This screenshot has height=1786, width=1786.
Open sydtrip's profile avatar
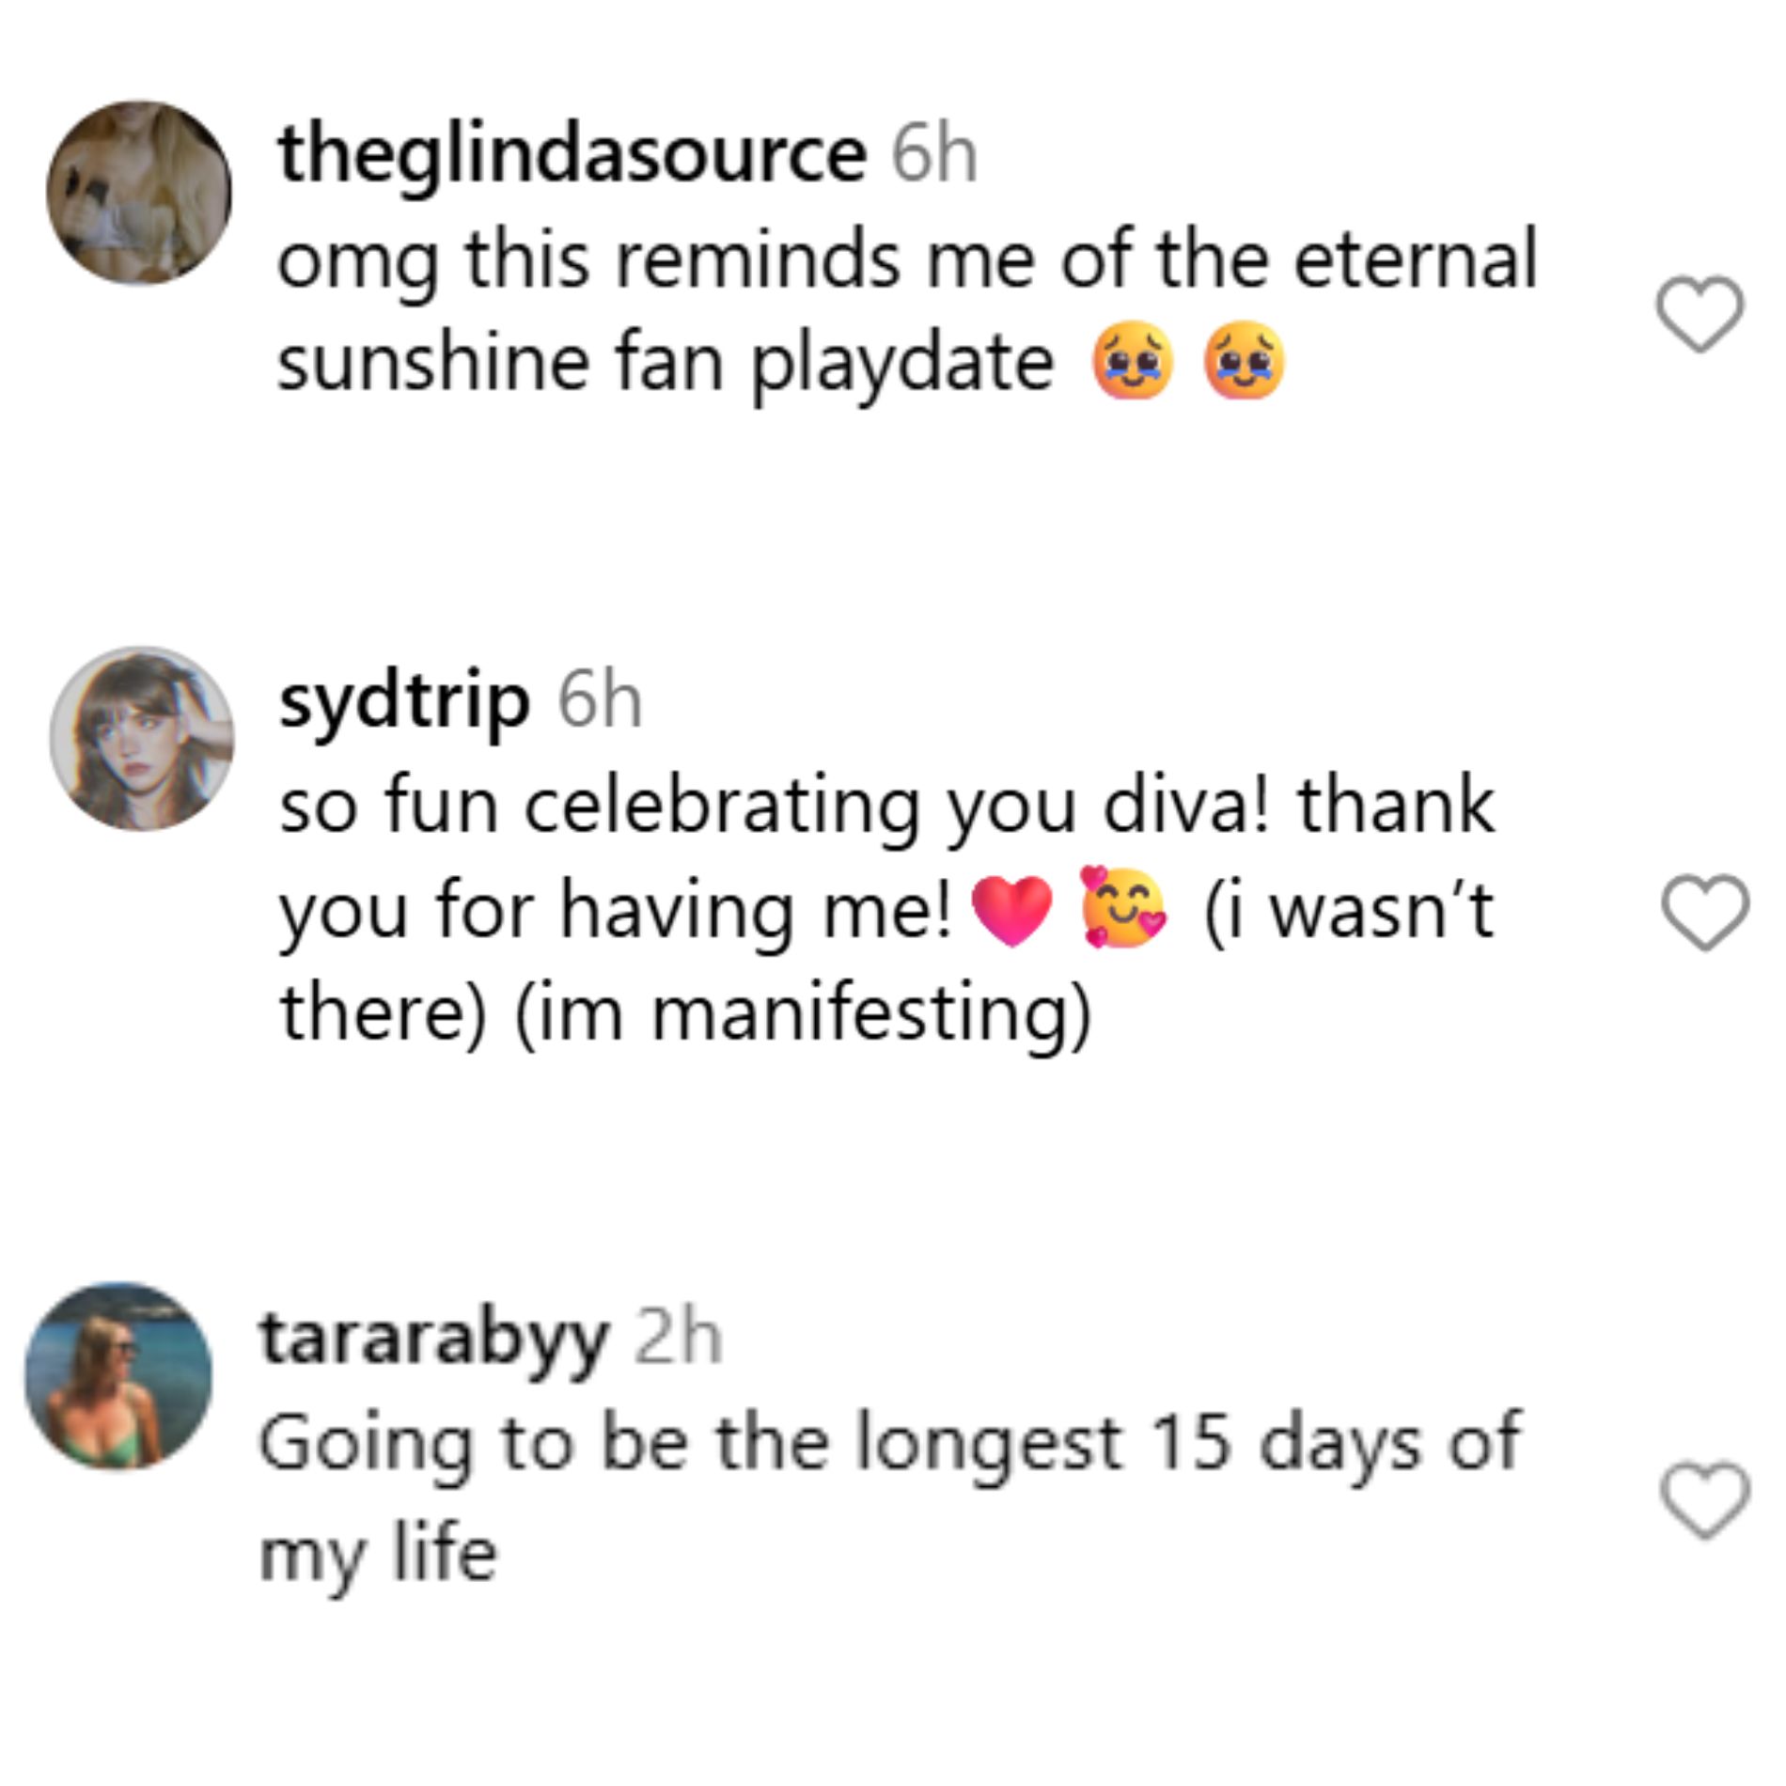142,739
